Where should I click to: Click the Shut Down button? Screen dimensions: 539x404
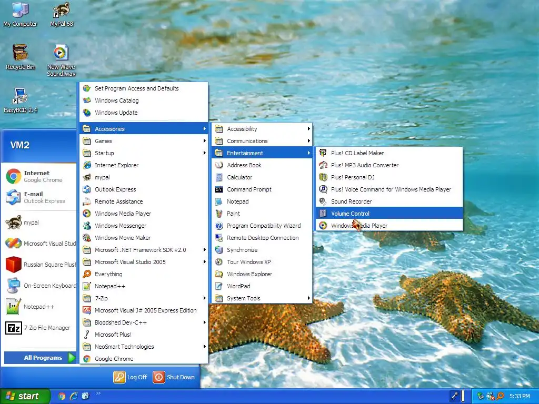(x=174, y=377)
